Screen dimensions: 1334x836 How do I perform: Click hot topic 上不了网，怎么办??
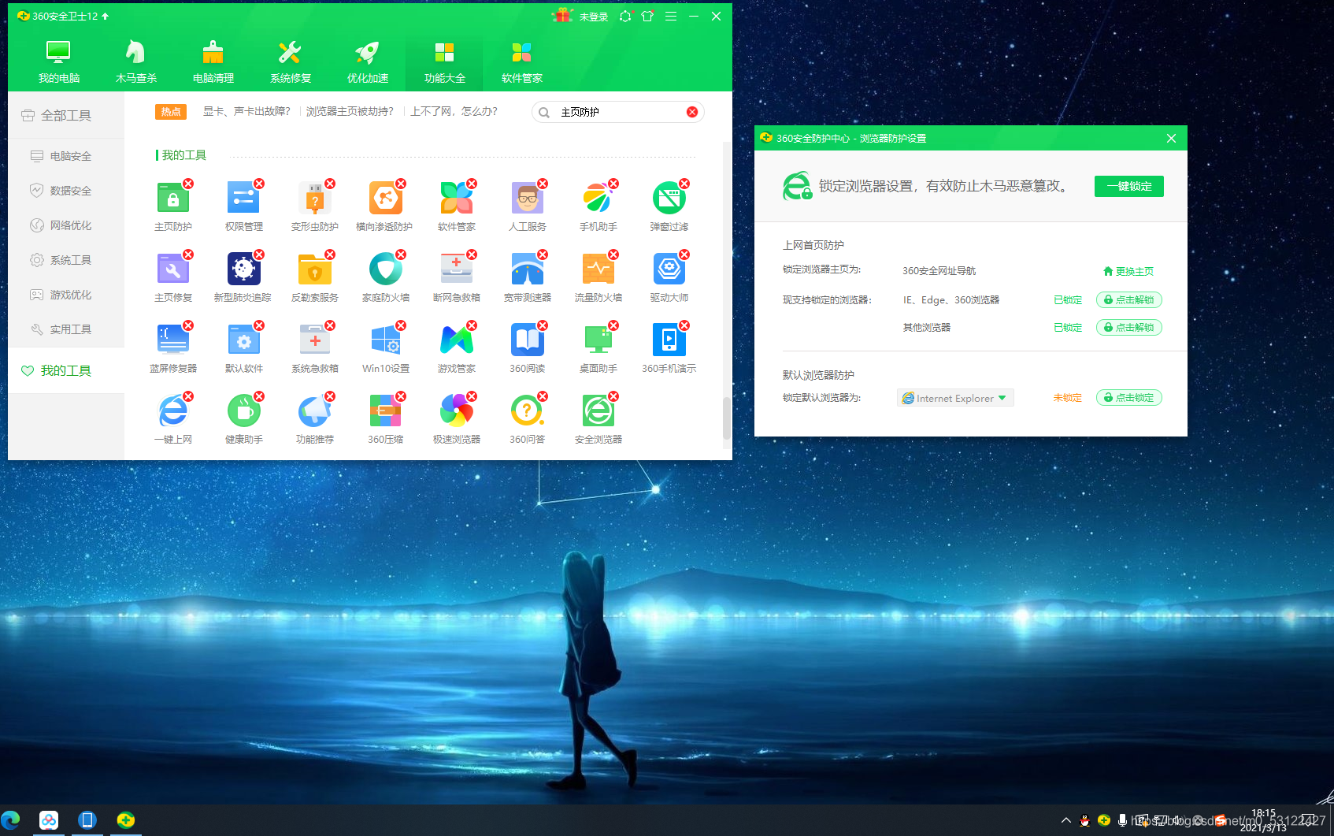coord(454,112)
